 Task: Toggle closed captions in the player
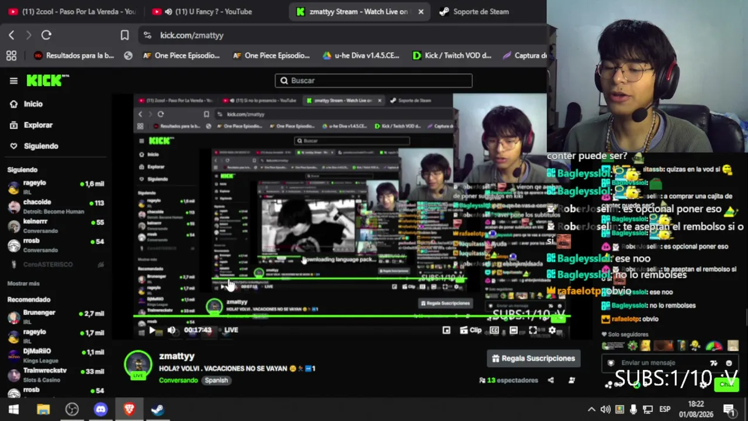pos(494,330)
